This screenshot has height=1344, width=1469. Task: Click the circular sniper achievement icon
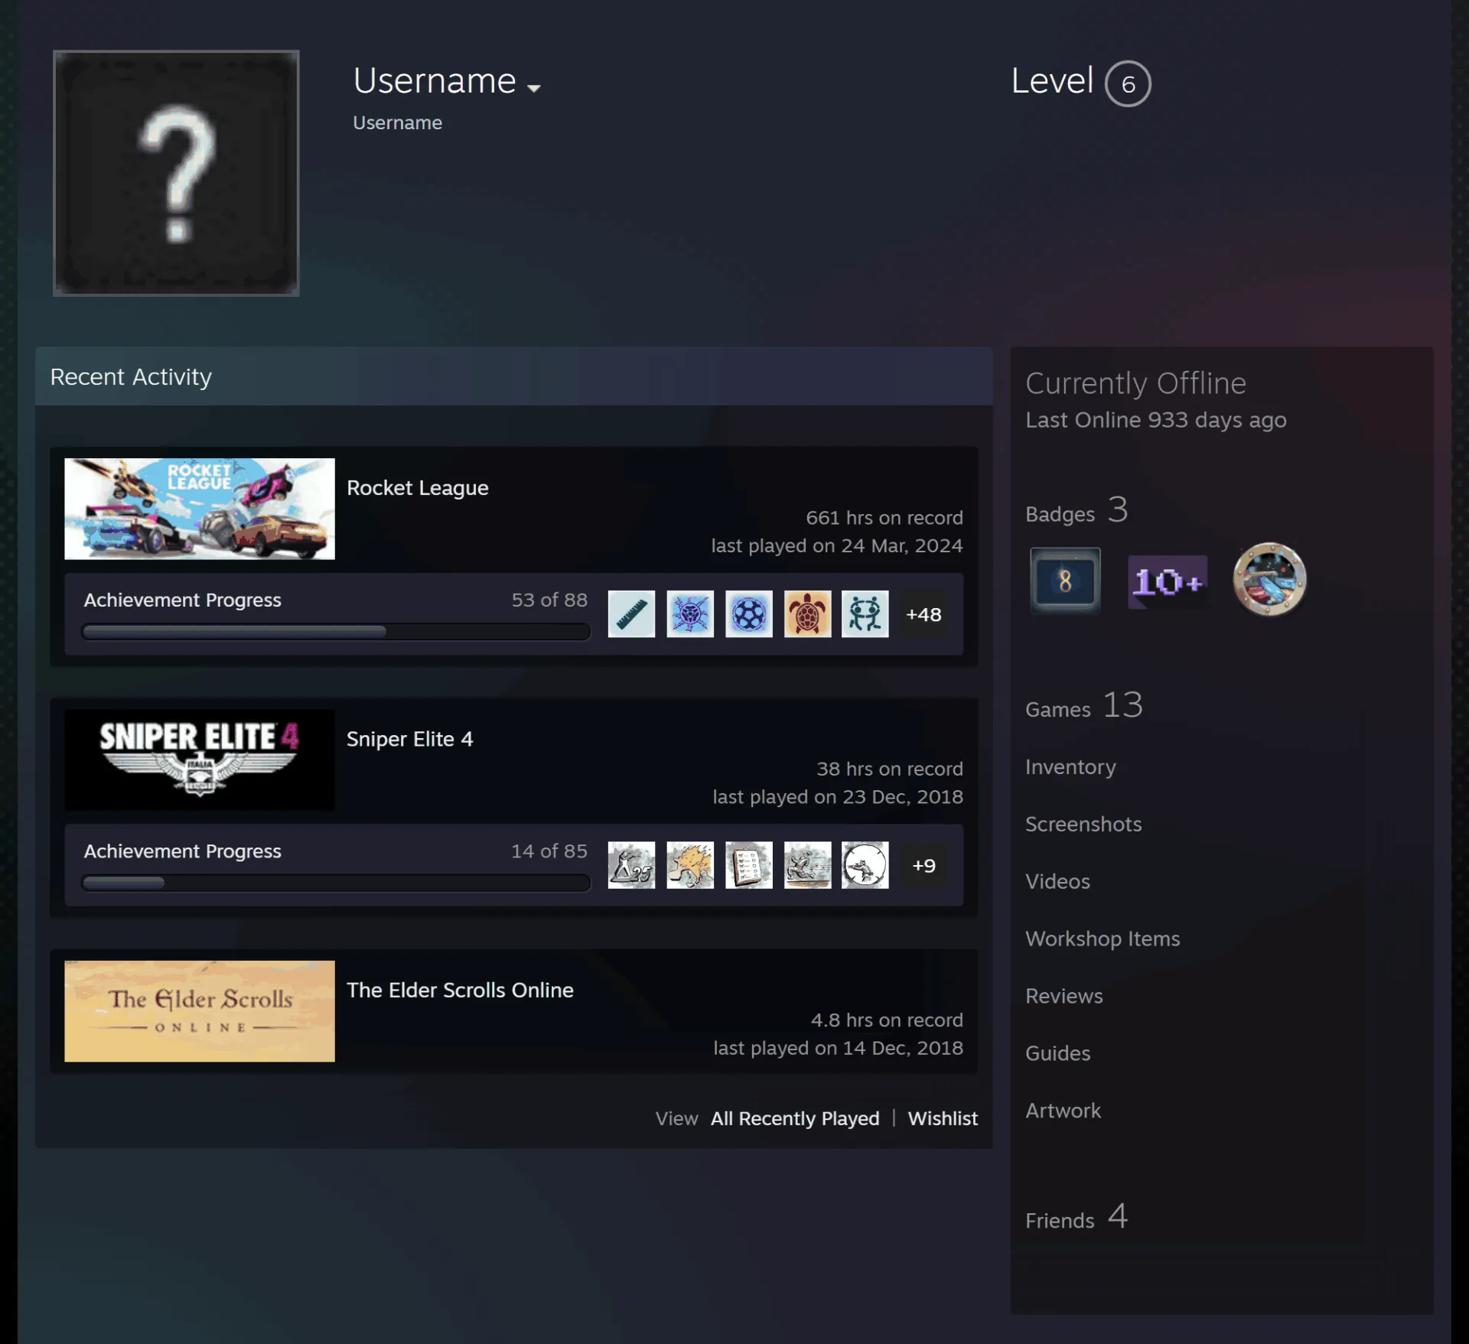[x=865, y=865]
